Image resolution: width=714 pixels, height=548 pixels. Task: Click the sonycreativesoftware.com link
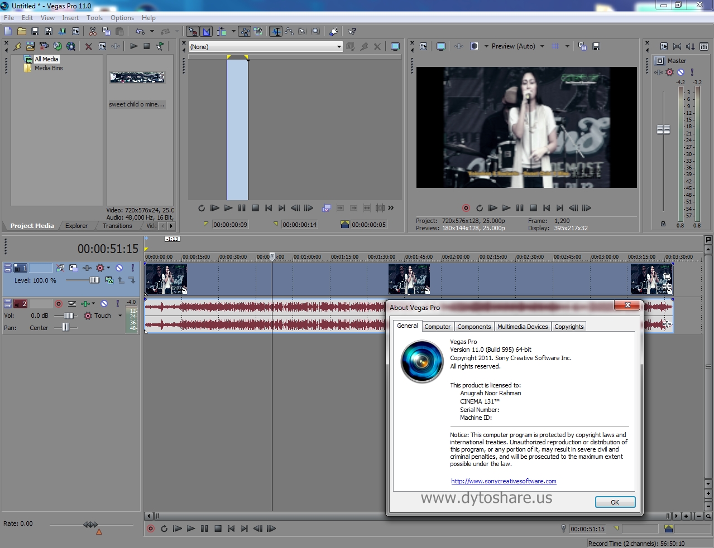(x=503, y=481)
